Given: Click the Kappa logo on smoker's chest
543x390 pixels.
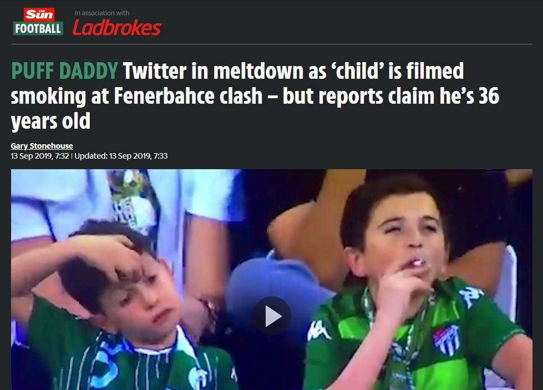Looking at the screenshot, I should click(318, 331).
